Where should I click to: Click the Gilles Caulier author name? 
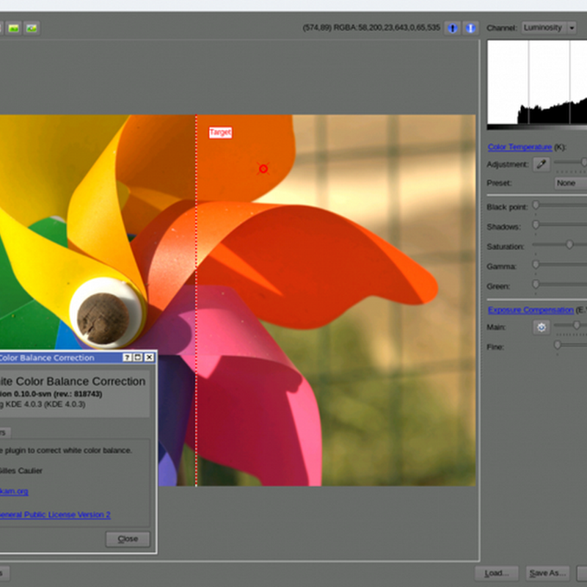tap(21, 470)
